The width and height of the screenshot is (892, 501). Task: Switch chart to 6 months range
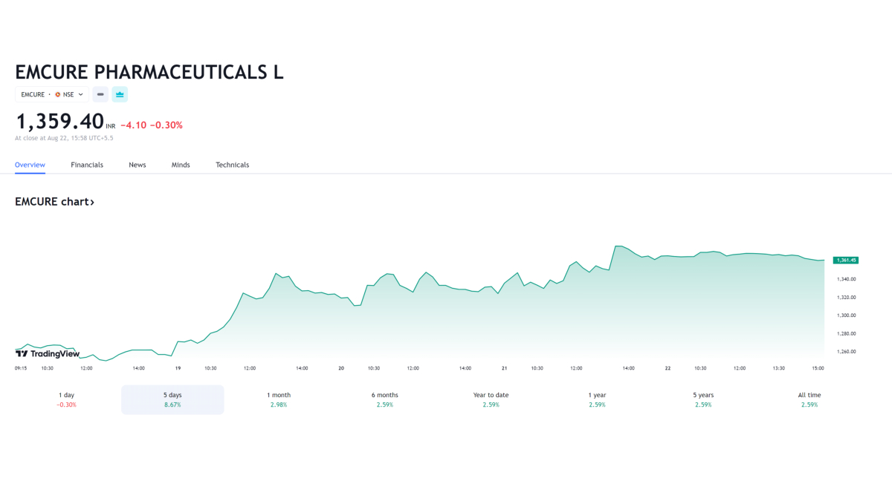point(385,399)
